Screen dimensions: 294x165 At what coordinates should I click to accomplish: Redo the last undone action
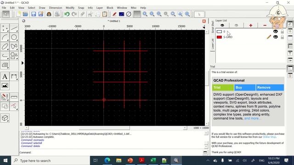point(74,14)
